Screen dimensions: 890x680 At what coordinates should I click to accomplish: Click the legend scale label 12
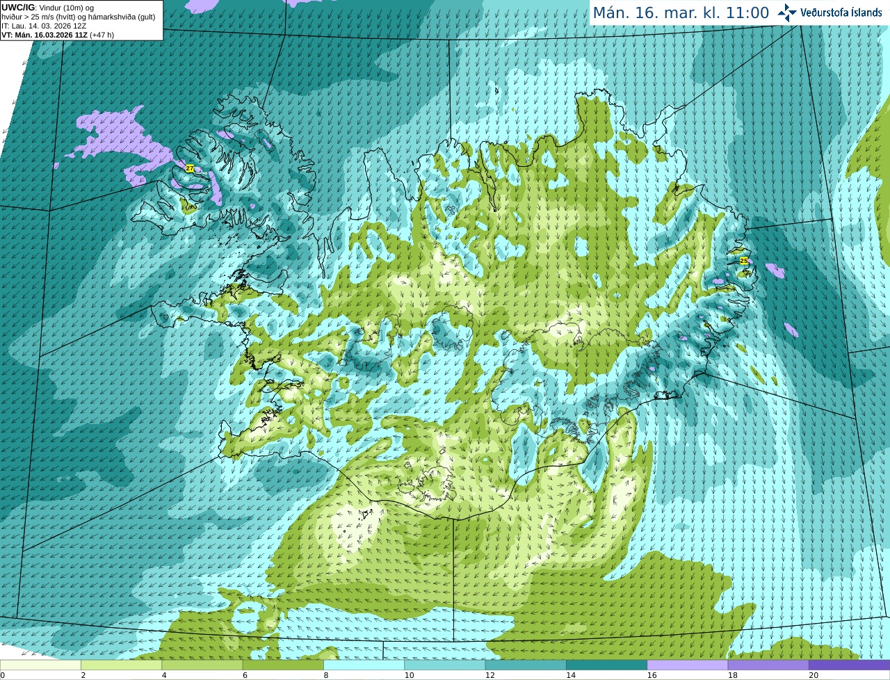pyautogui.click(x=489, y=675)
